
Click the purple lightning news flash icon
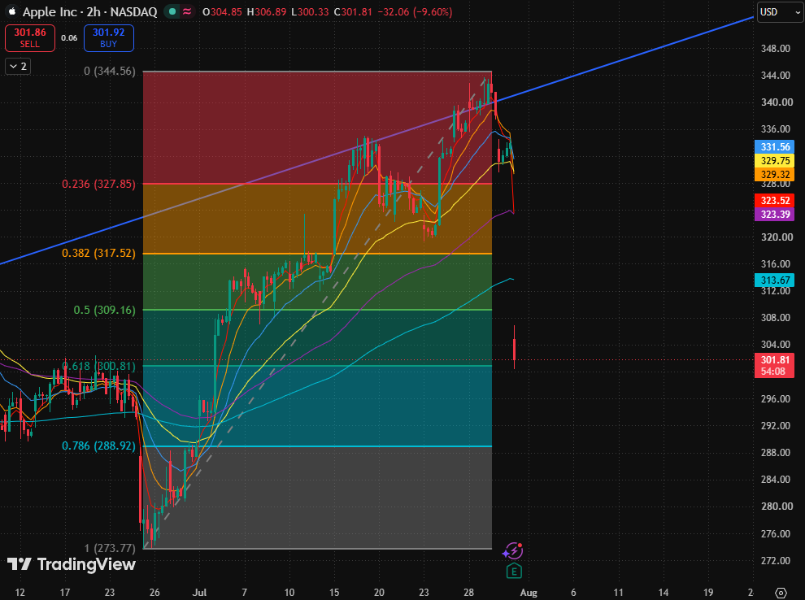[x=513, y=550]
